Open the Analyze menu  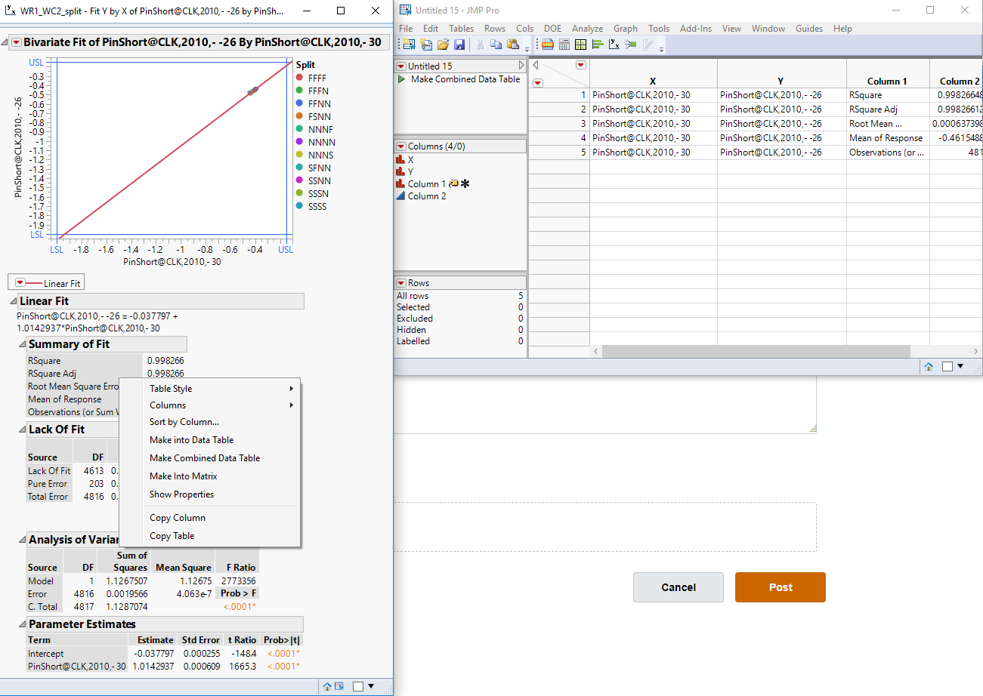(586, 28)
